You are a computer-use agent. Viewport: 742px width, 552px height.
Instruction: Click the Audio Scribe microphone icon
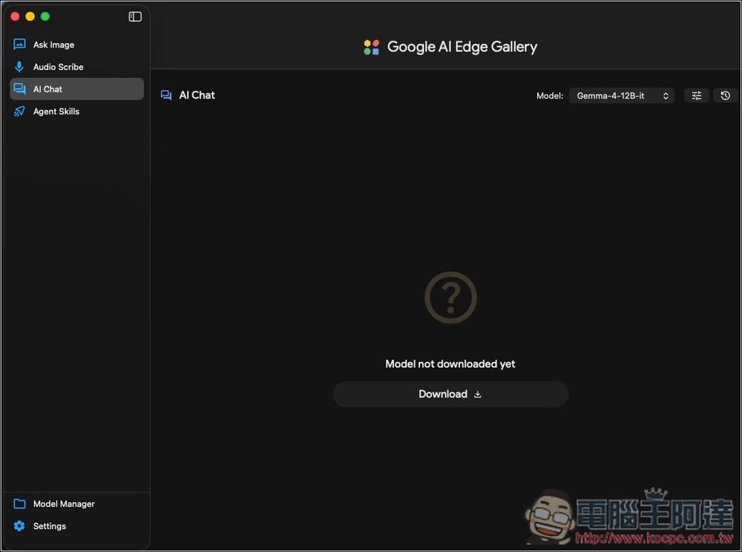click(19, 67)
